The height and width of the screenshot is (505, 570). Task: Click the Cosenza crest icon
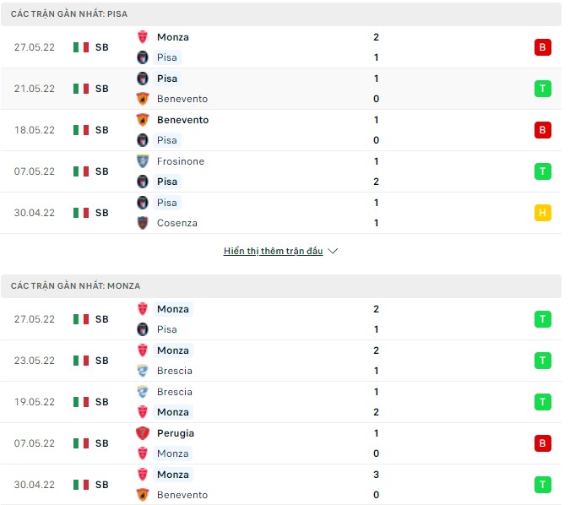point(143,223)
